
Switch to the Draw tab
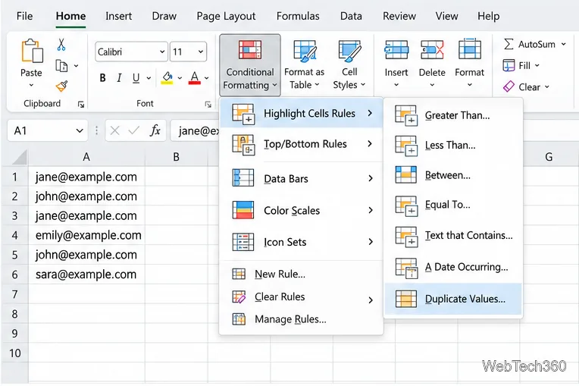(x=164, y=16)
